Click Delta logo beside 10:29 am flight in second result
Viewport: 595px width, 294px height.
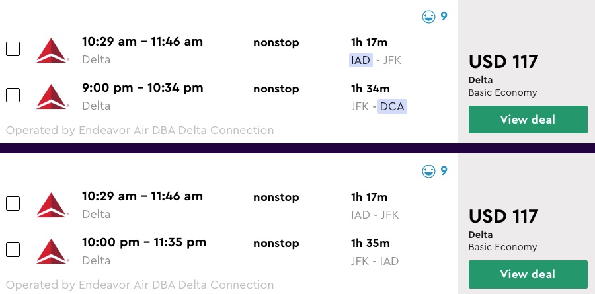(53, 205)
